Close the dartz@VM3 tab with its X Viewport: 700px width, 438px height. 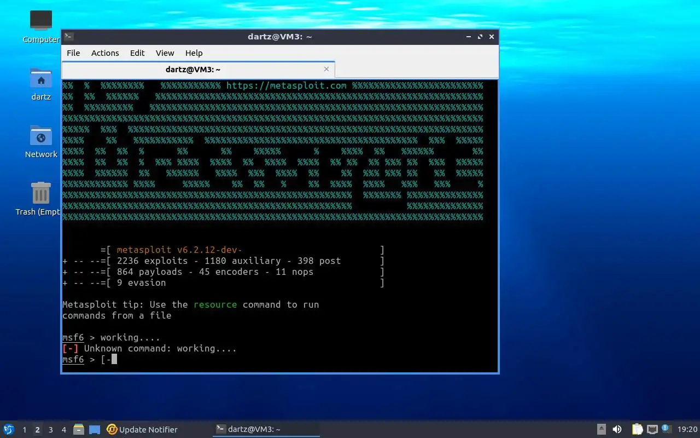326,69
